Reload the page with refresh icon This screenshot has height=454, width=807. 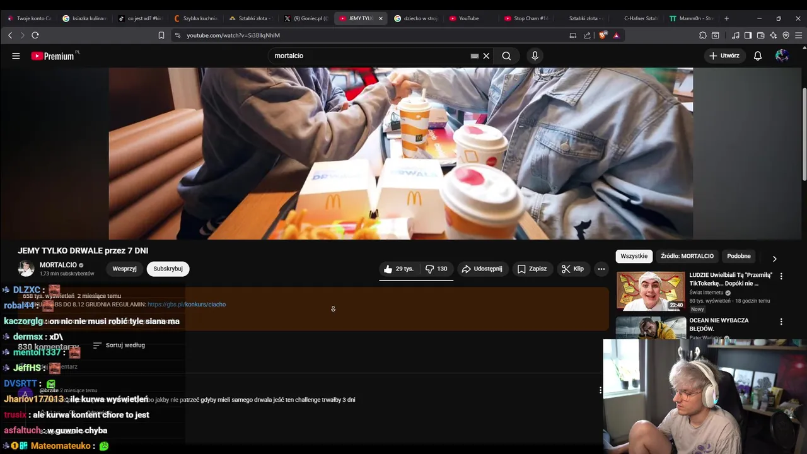(x=35, y=35)
